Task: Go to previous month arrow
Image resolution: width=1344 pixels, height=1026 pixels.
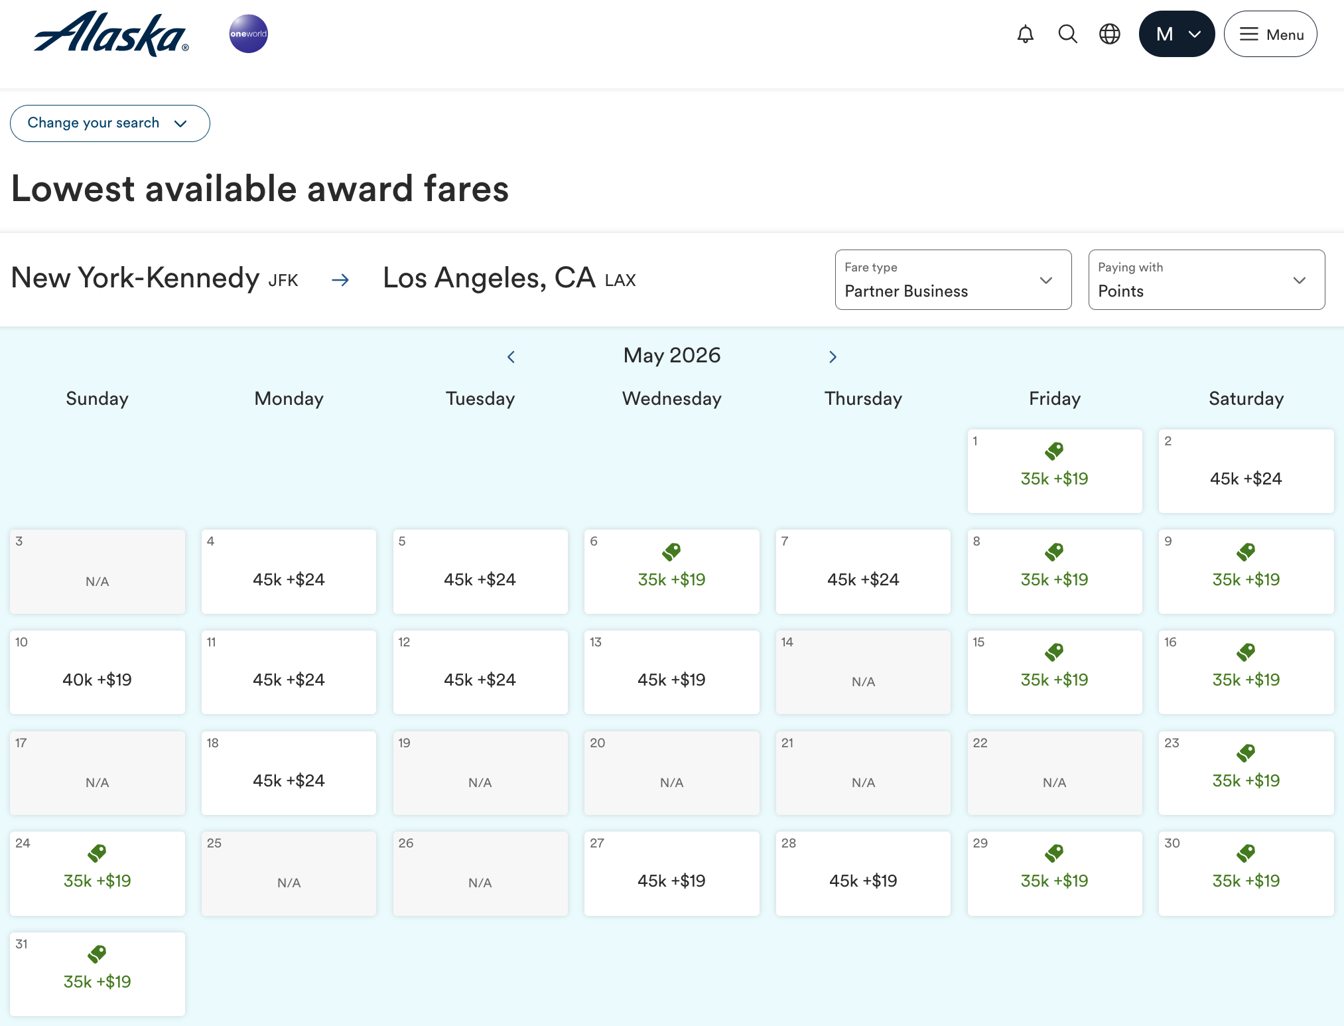Action: (511, 357)
